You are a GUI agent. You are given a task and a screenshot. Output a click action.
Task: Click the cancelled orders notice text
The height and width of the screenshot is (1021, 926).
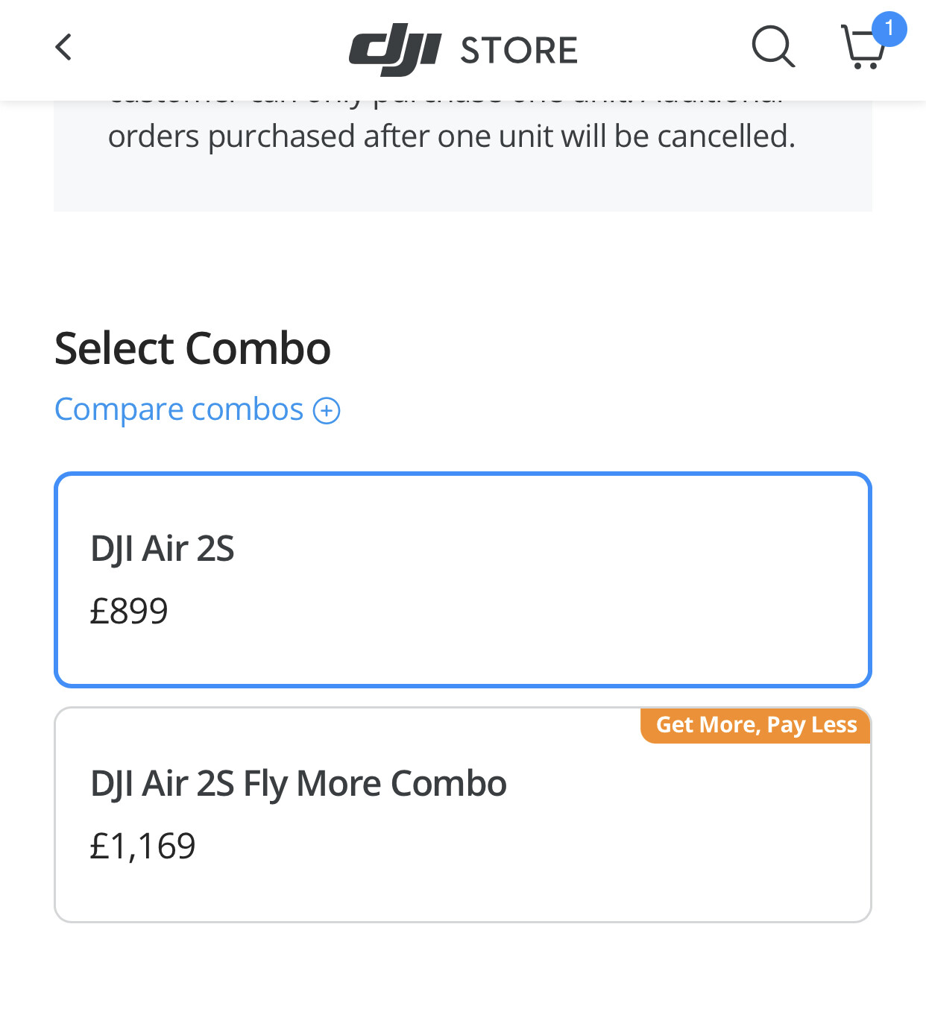tap(452, 136)
